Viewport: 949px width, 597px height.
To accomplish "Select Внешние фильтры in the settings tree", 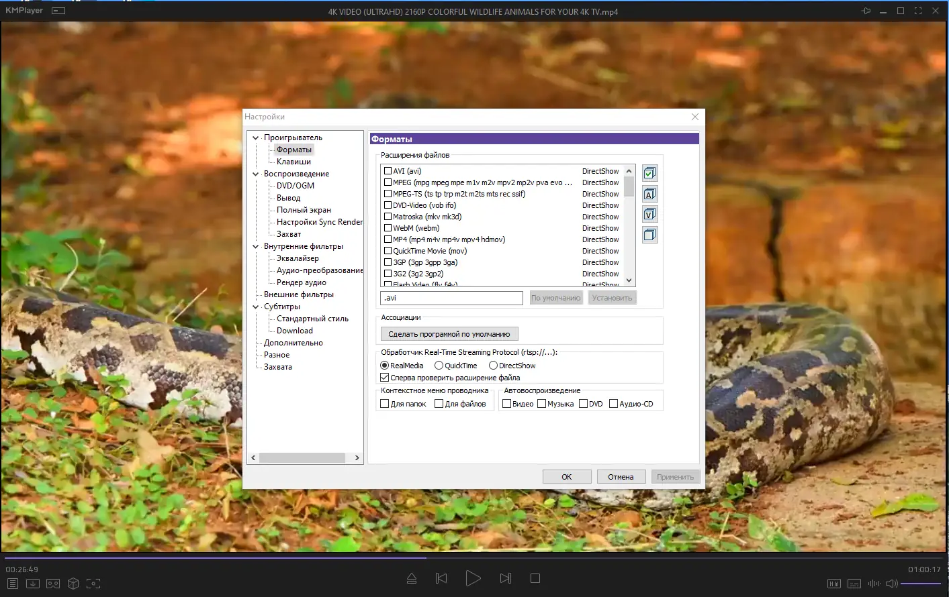I will point(299,294).
